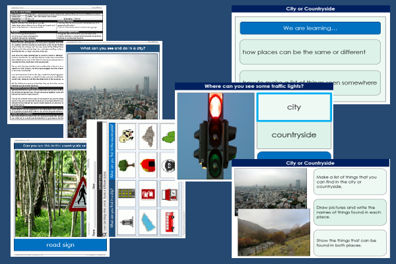Click the red barn picture card
396x264 pixels.
click(148, 165)
